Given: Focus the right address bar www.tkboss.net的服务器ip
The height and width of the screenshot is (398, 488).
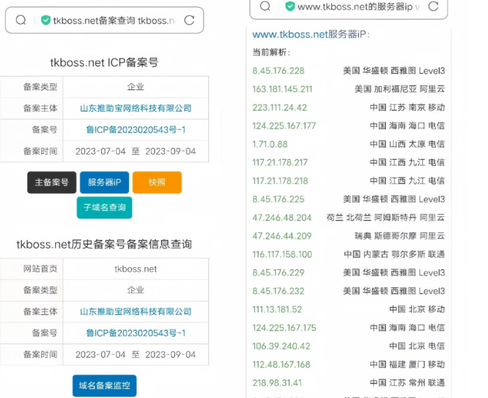Looking at the screenshot, I should [x=349, y=7].
